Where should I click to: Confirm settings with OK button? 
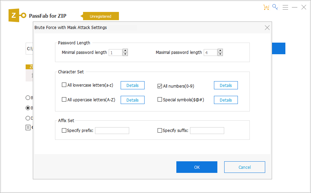pyautogui.click(x=197, y=167)
